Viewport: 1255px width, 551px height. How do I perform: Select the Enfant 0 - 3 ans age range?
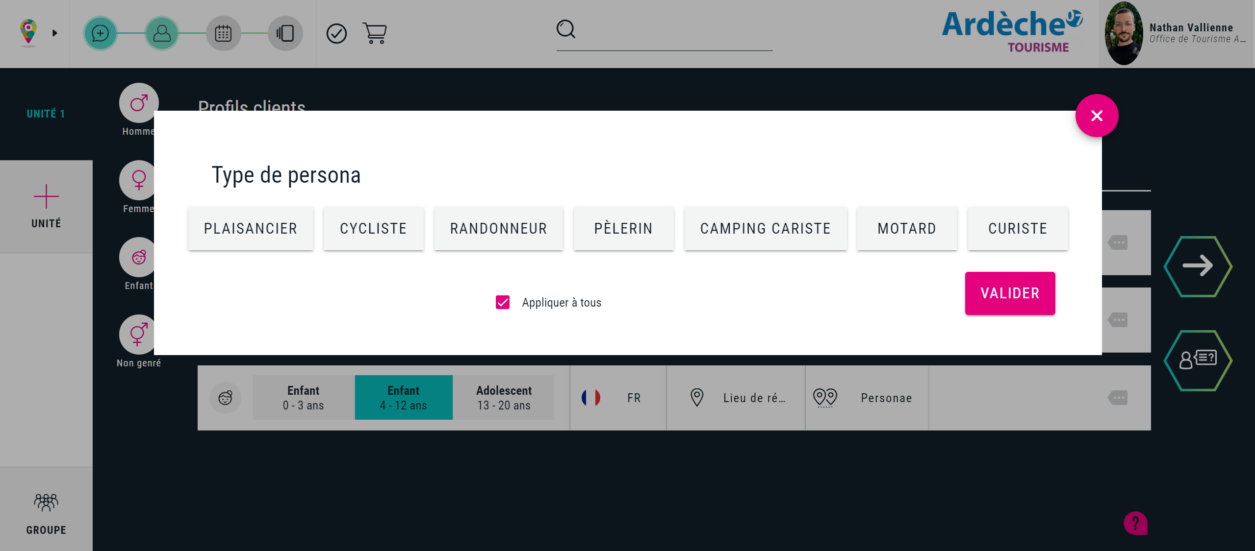pos(304,398)
